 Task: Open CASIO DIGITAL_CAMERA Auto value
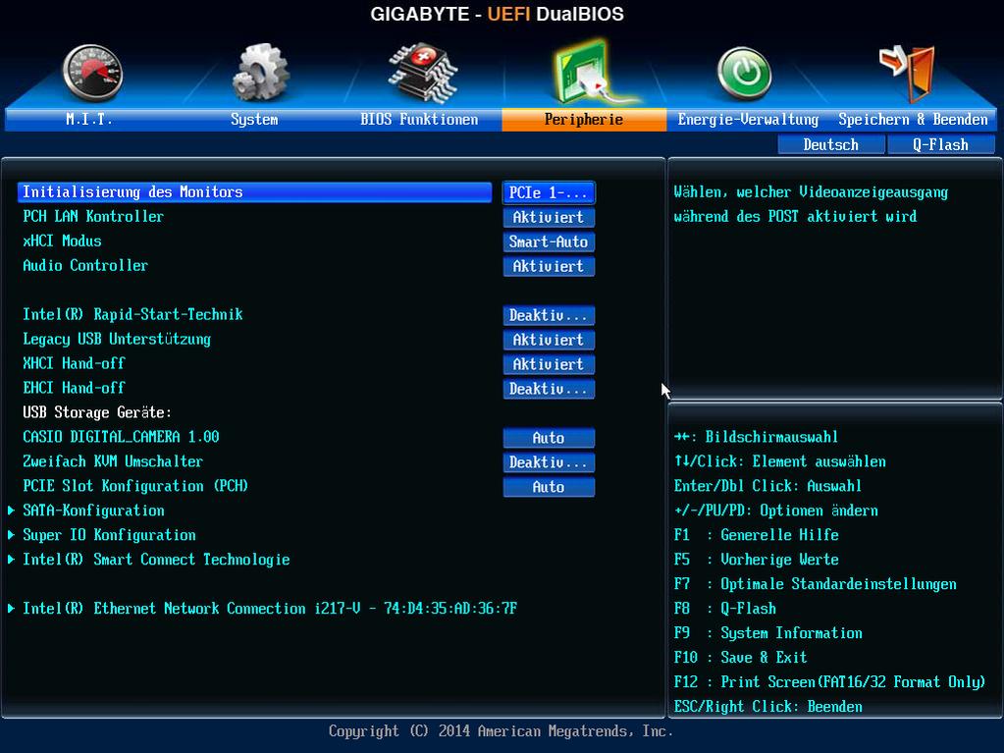pyautogui.click(x=549, y=437)
